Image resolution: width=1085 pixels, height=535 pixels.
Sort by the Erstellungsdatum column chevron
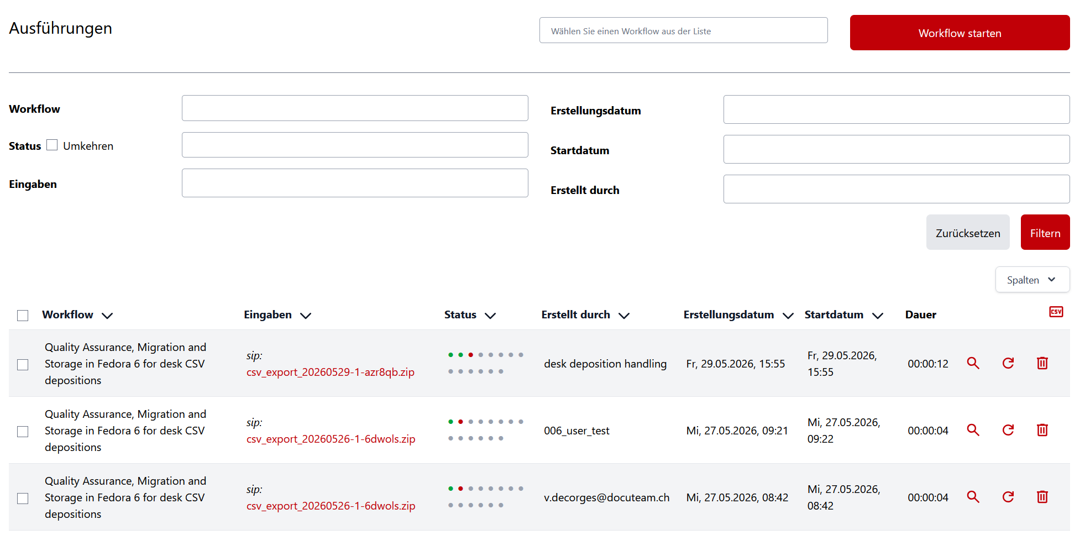pyautogui.click(x=788, y=316)
